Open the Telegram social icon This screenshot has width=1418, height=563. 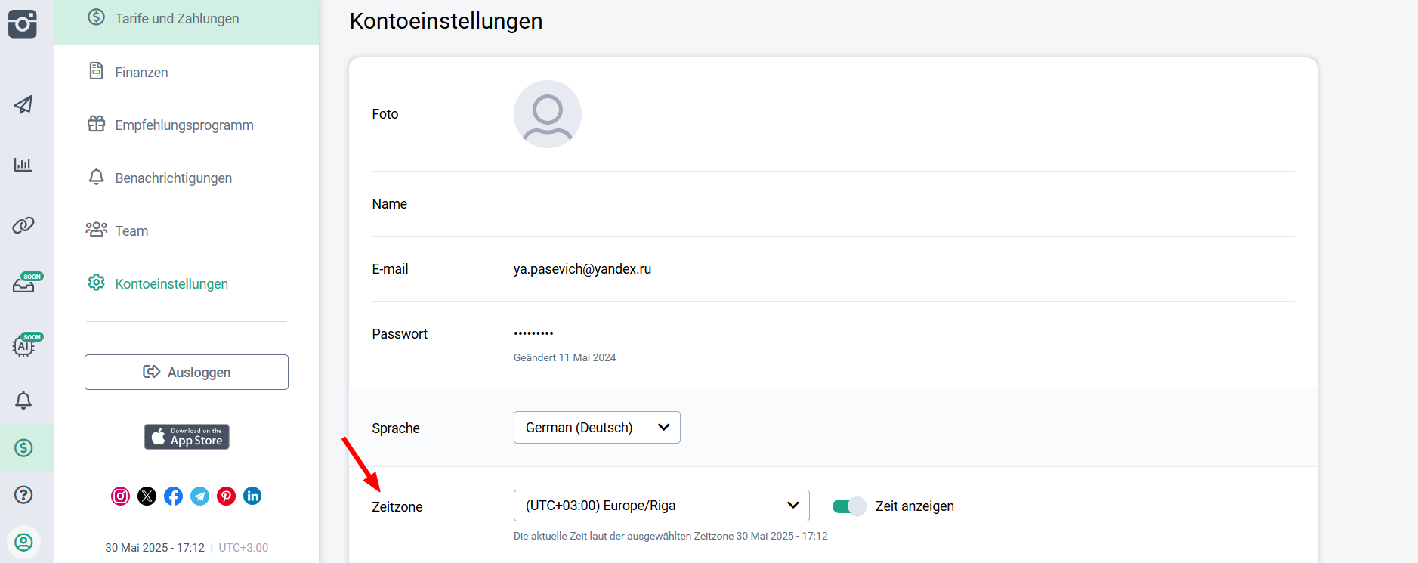[200, 496]
